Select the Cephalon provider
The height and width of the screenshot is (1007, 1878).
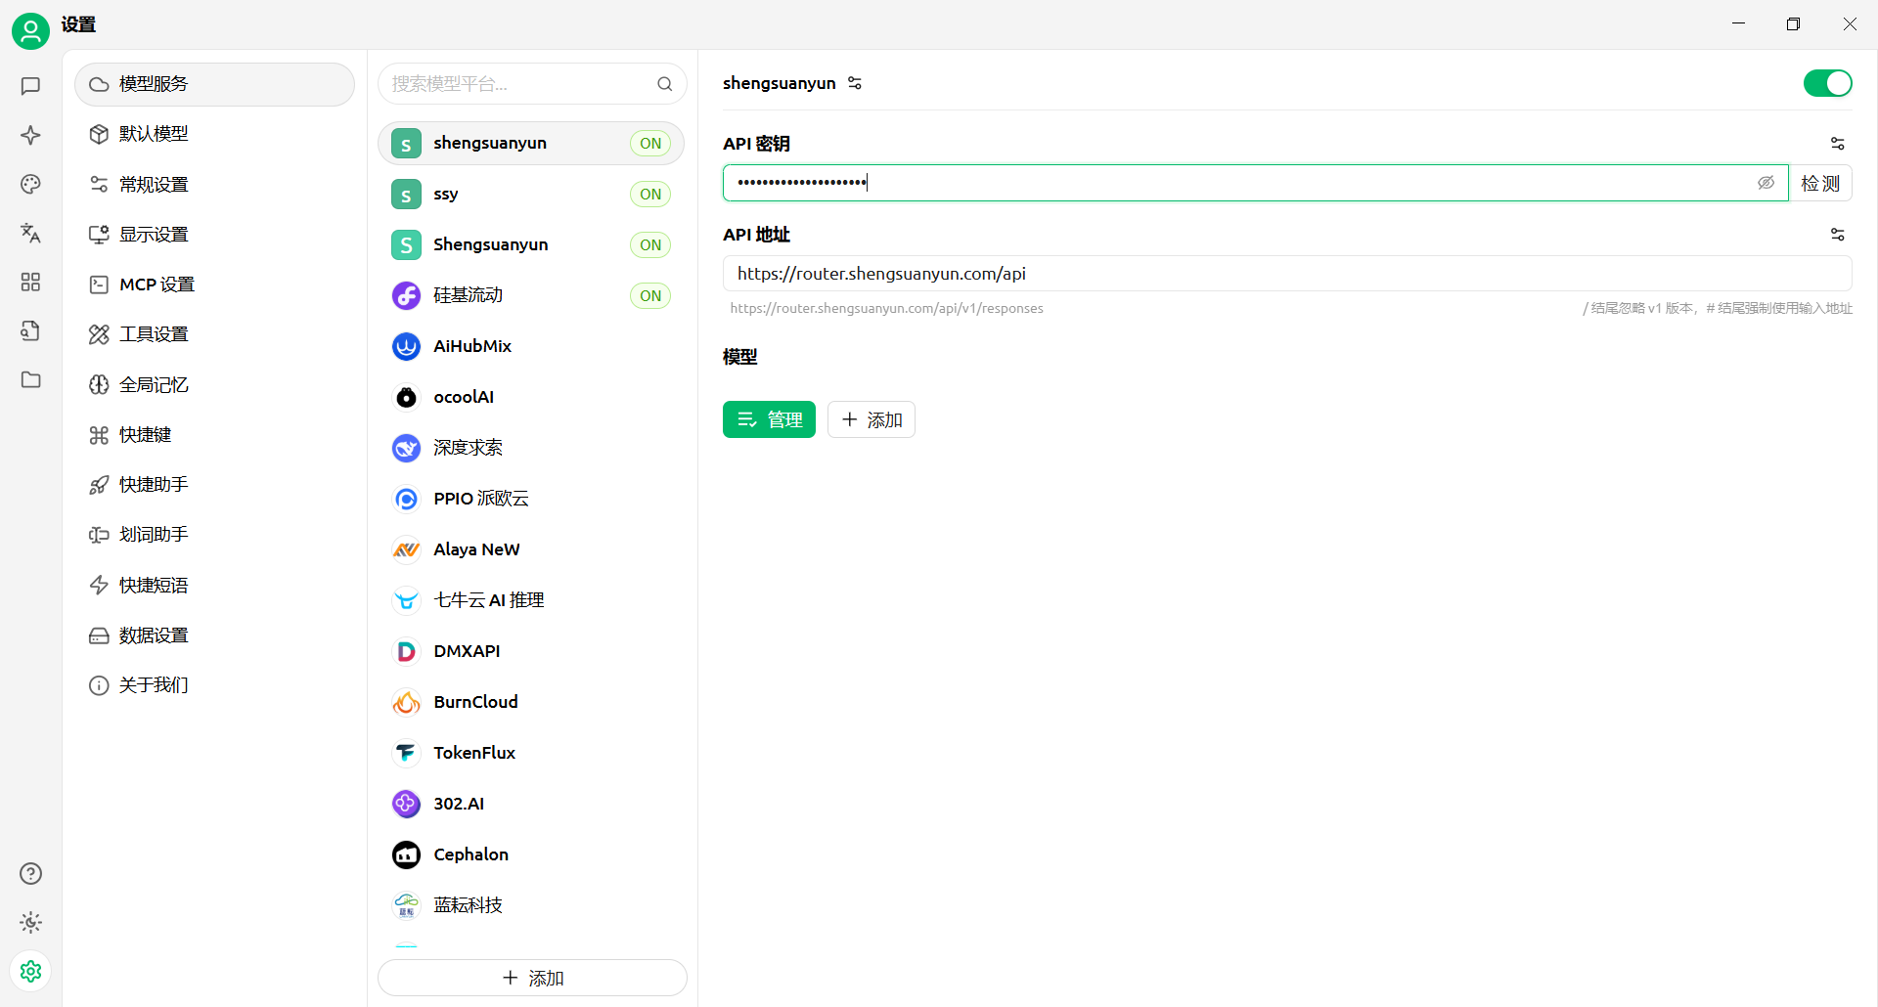[531, 854]
